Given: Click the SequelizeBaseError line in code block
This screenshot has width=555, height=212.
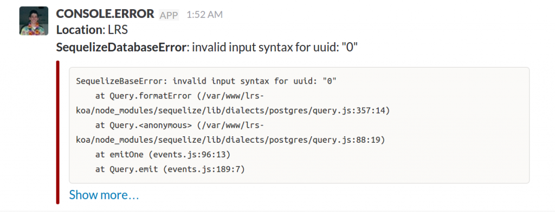Looking at the screenshot, I should pyautogui.click(x=206, y=81).
